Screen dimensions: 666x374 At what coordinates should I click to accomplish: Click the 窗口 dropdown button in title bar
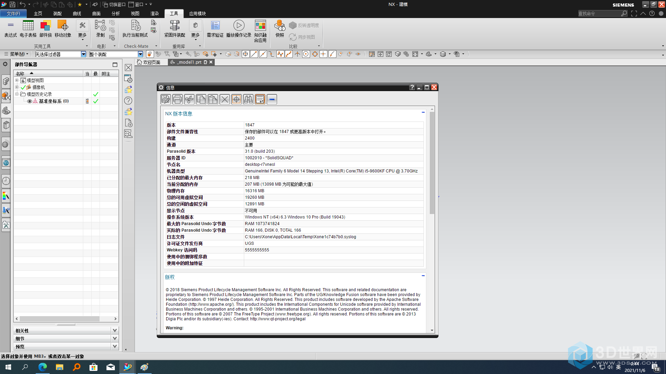pos(138,5)
